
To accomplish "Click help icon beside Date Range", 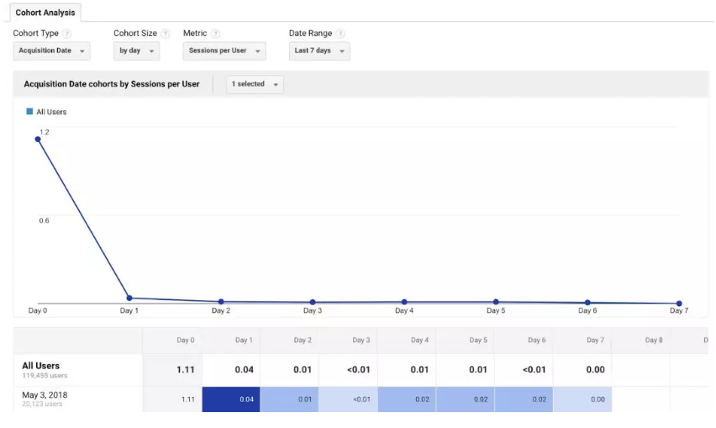I will pyautogui.click(x=340, y=34).
